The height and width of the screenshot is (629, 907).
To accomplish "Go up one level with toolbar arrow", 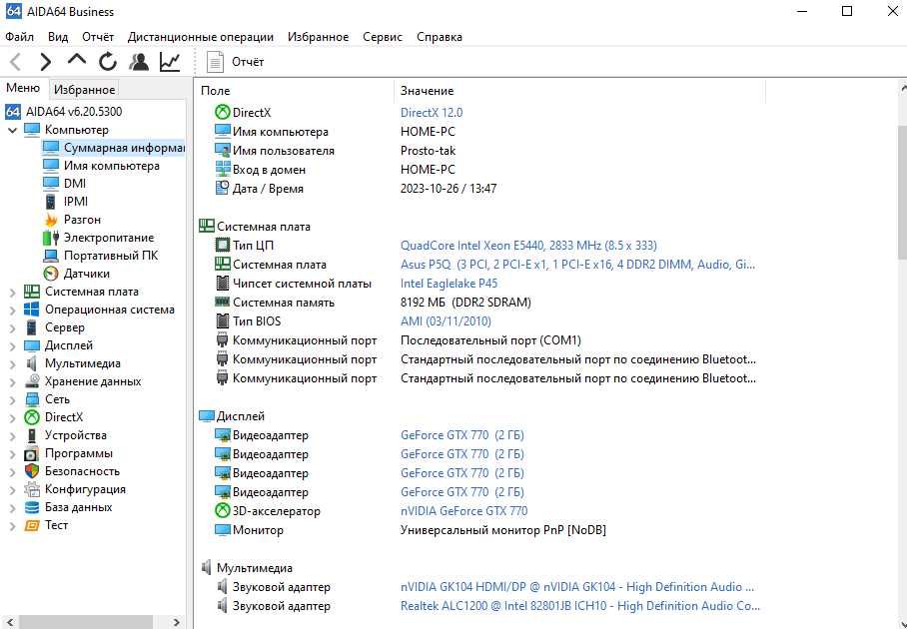I will pyautogui.click(x=76, y=60).
